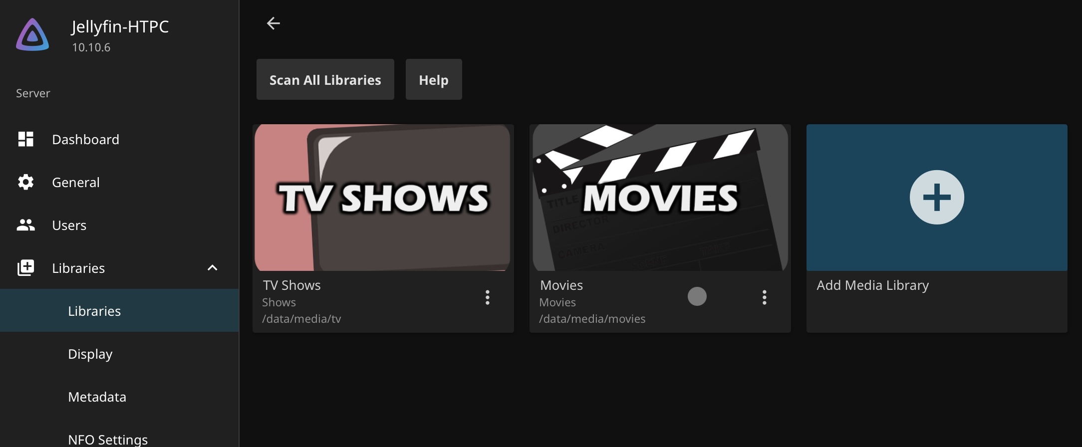Screen dimensions: 1082x447
Task: Open TV Shows library options menu
Action: [x=487, y=297]
